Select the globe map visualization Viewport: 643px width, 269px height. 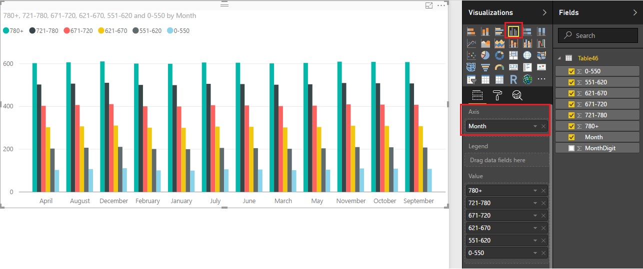click(x=527, y=55)
